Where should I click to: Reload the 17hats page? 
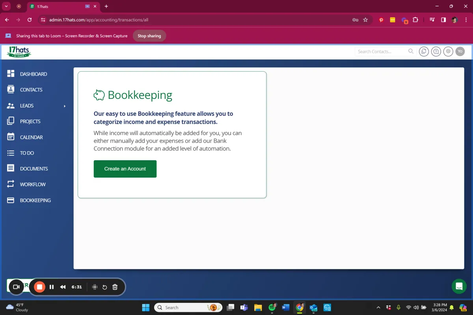[x=30, y=20]
